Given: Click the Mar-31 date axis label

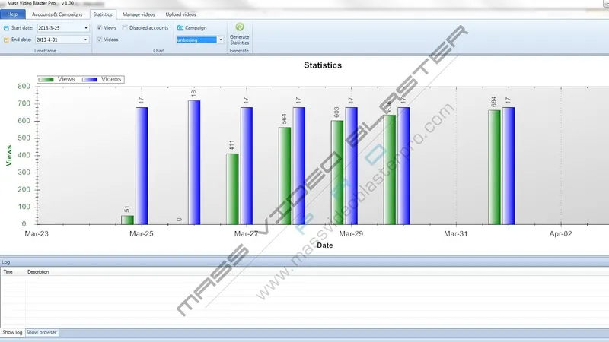Looking at the screenshot, I should pos(456,234).
